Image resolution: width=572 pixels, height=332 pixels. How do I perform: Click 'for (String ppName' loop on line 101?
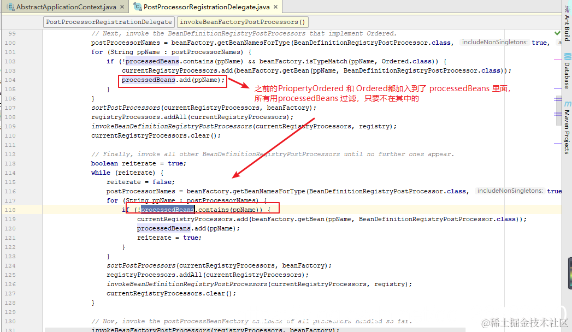click(x=171, y=52)
